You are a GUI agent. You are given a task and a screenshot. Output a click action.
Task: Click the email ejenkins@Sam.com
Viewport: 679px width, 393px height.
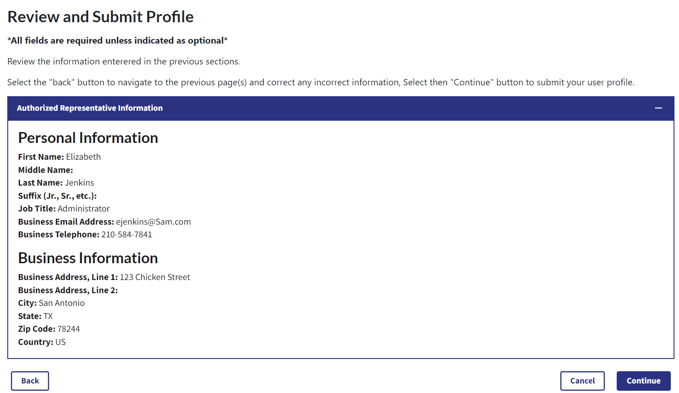153,222
